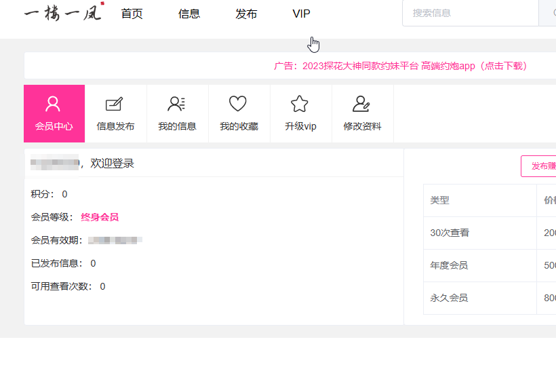
Task: Go to the 发布 navigation item
Action: [x=246, y=14]
